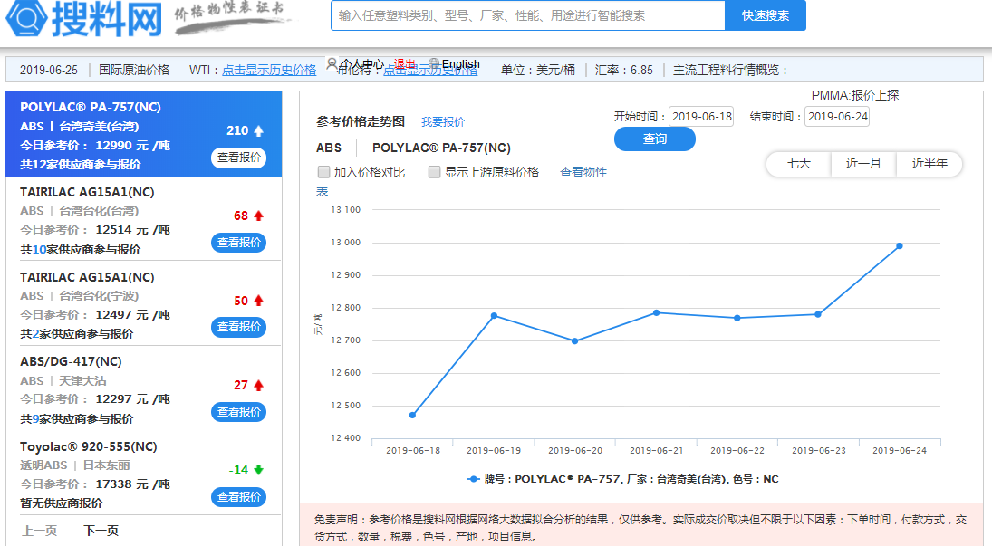This screenshot has height=546, width=992.
Task: Open the 我要报价 link
Action: click(x=443, y=122)
